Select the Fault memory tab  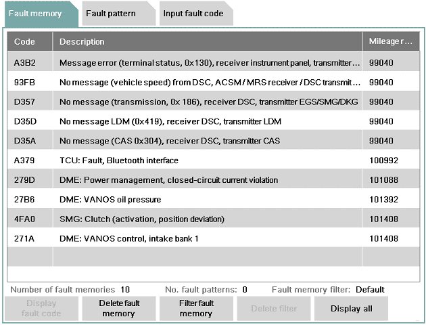35,14
